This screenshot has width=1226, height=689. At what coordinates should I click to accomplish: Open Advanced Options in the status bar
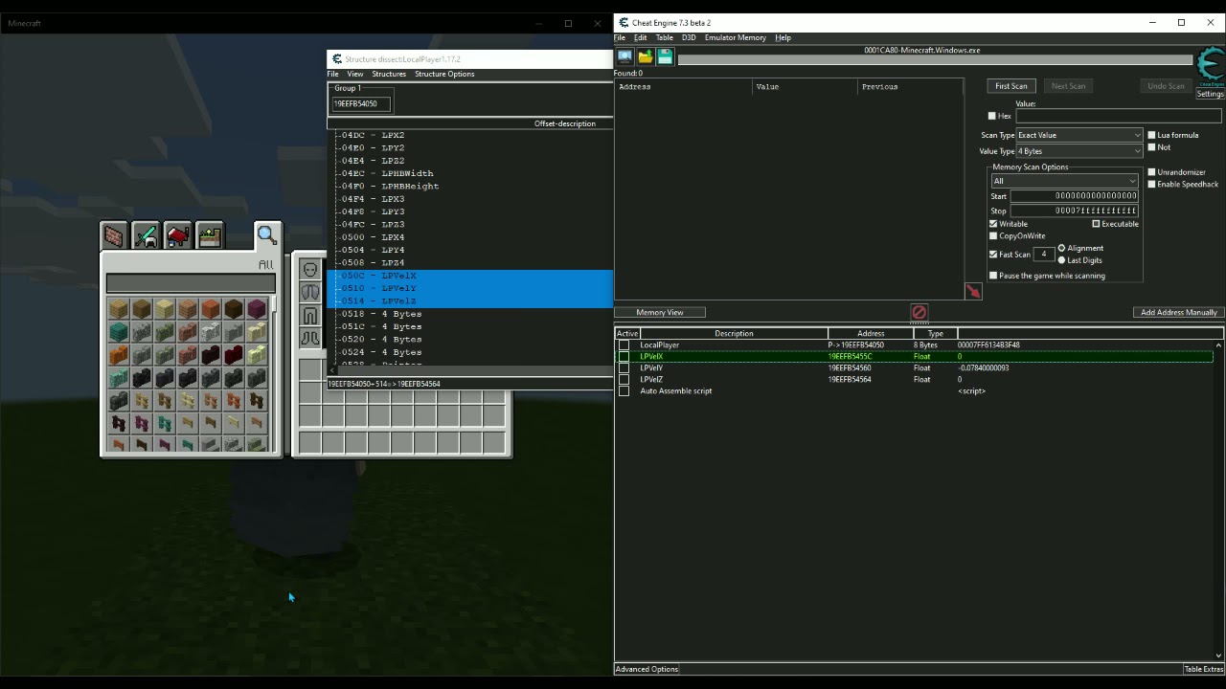647,669
